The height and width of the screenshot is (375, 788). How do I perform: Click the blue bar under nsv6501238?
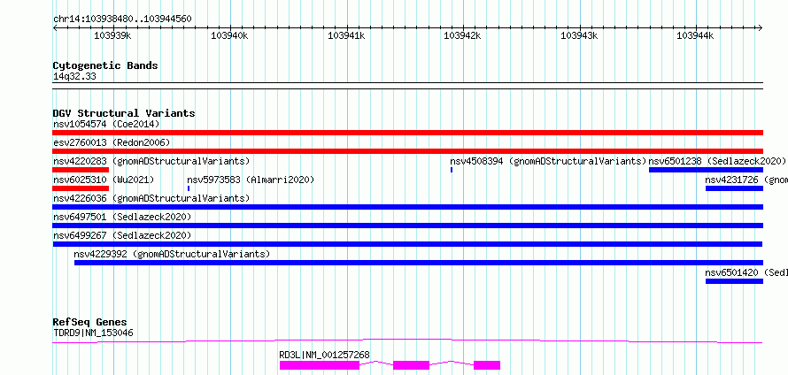point(706,170)
